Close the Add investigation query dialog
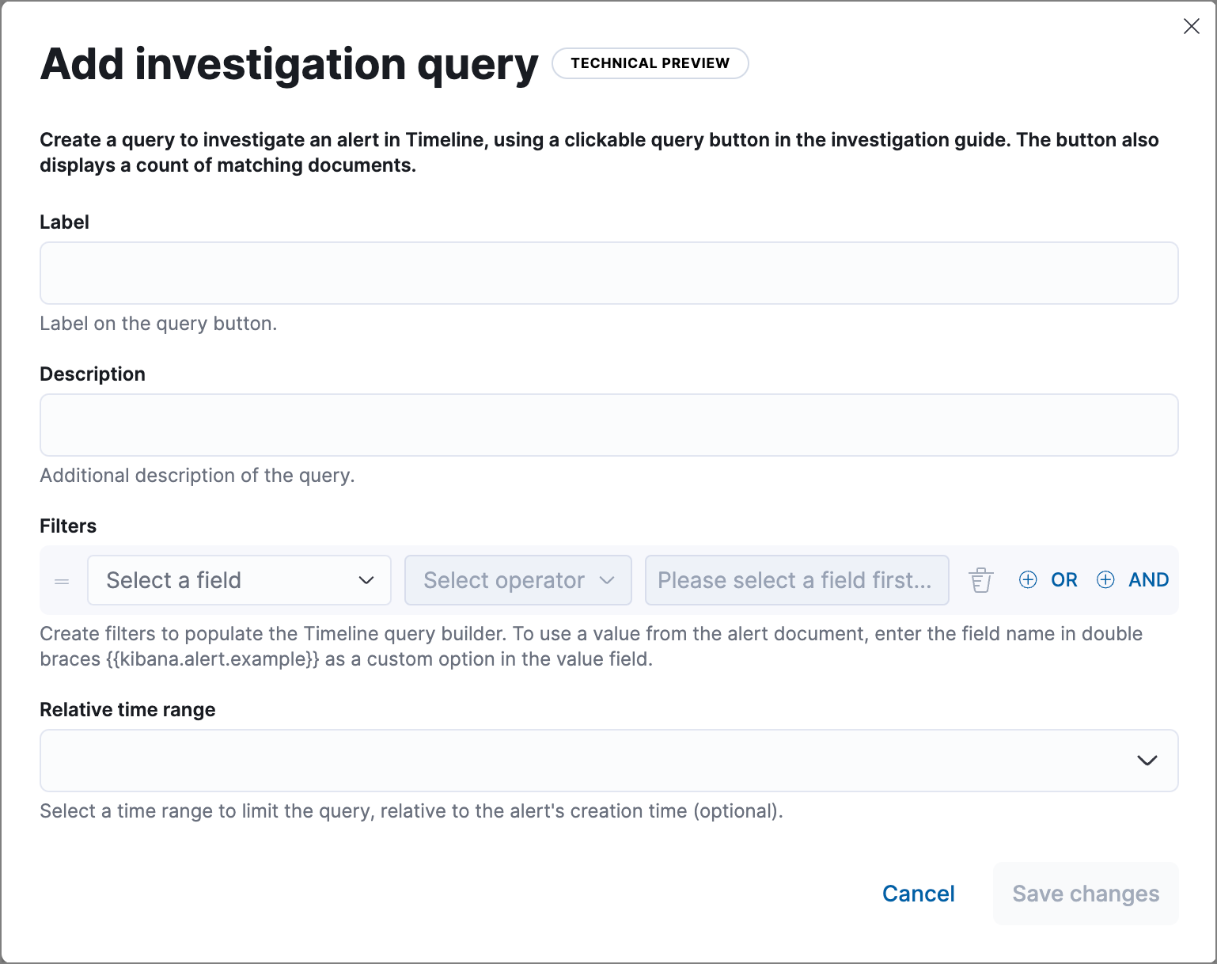Screen dimensions: 1217x964 click(1192, 26)
